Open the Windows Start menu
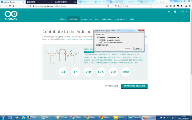192x120 pixels. coord(3,118)
